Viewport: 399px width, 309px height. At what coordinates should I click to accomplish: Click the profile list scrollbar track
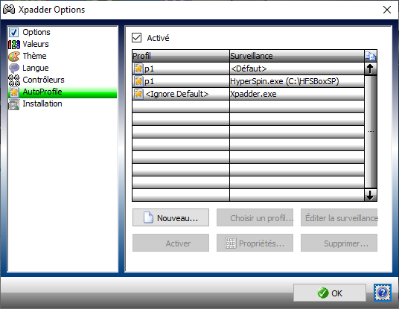click(x=370, y=132)
